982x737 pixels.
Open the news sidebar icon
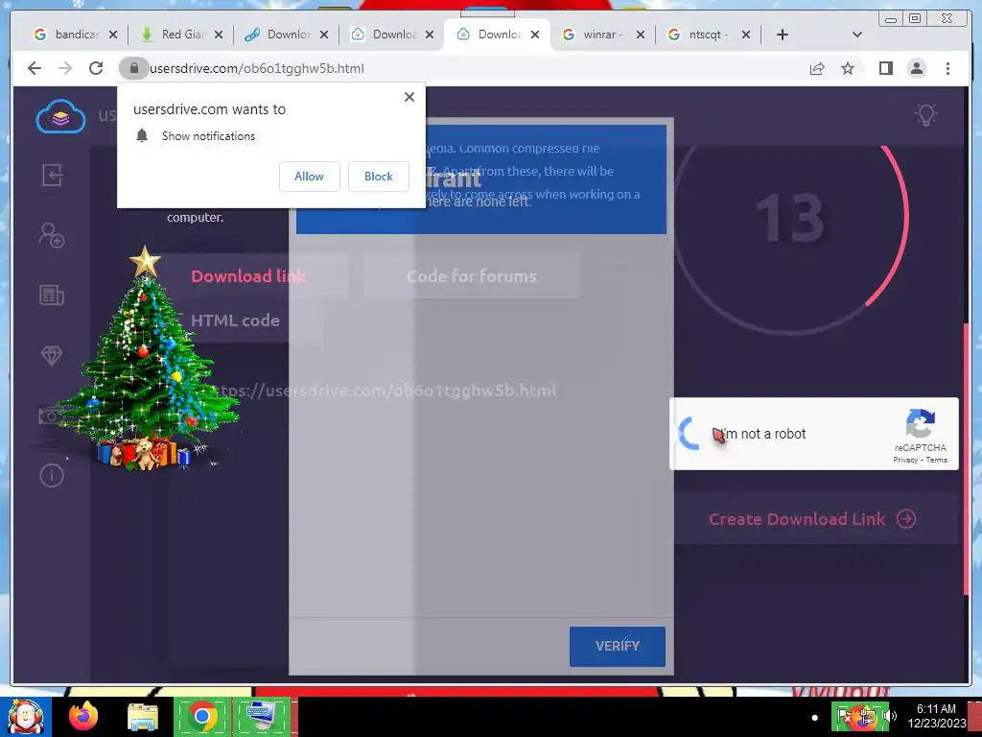(x=52, y=295)
